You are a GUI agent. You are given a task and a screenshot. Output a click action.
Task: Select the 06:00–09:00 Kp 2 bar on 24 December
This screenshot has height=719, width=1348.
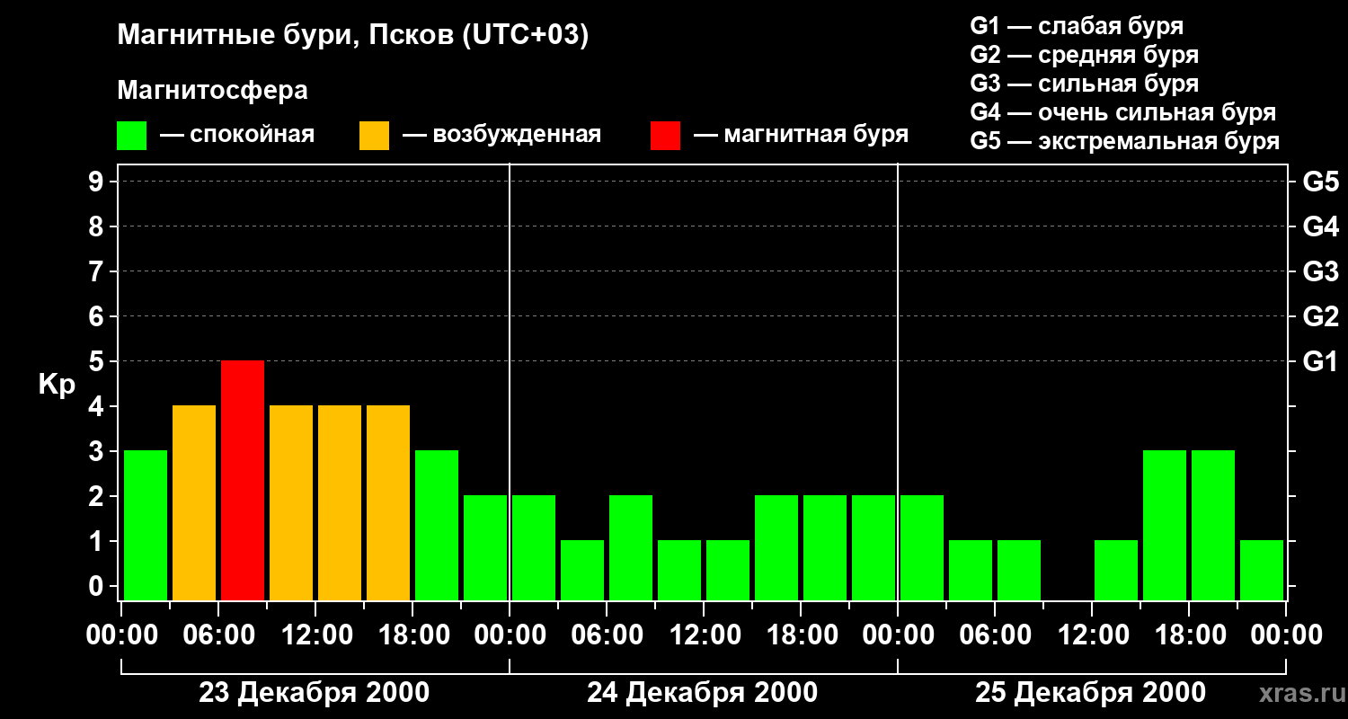[631, 547]
